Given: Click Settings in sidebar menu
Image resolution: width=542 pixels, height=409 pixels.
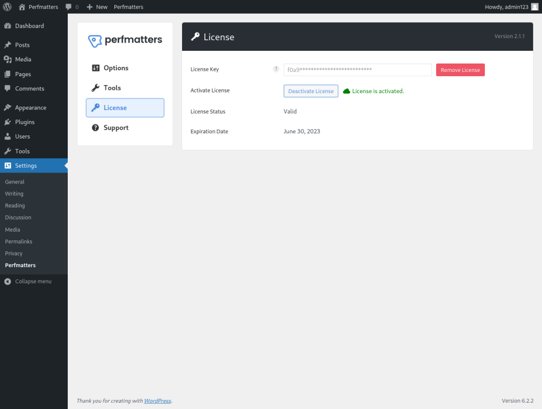Looking at the screenshot, I should pyautogui.click(x=34, y=166).
